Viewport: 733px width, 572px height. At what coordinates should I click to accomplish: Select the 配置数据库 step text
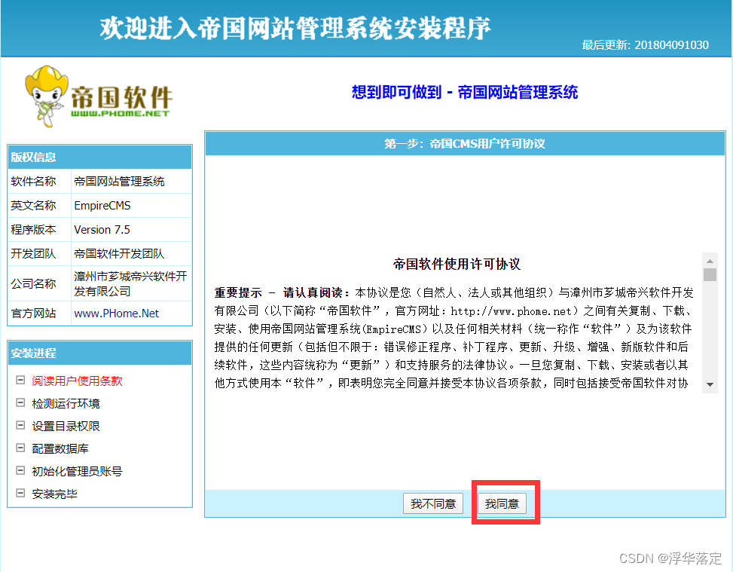click(x=60, y=448)
